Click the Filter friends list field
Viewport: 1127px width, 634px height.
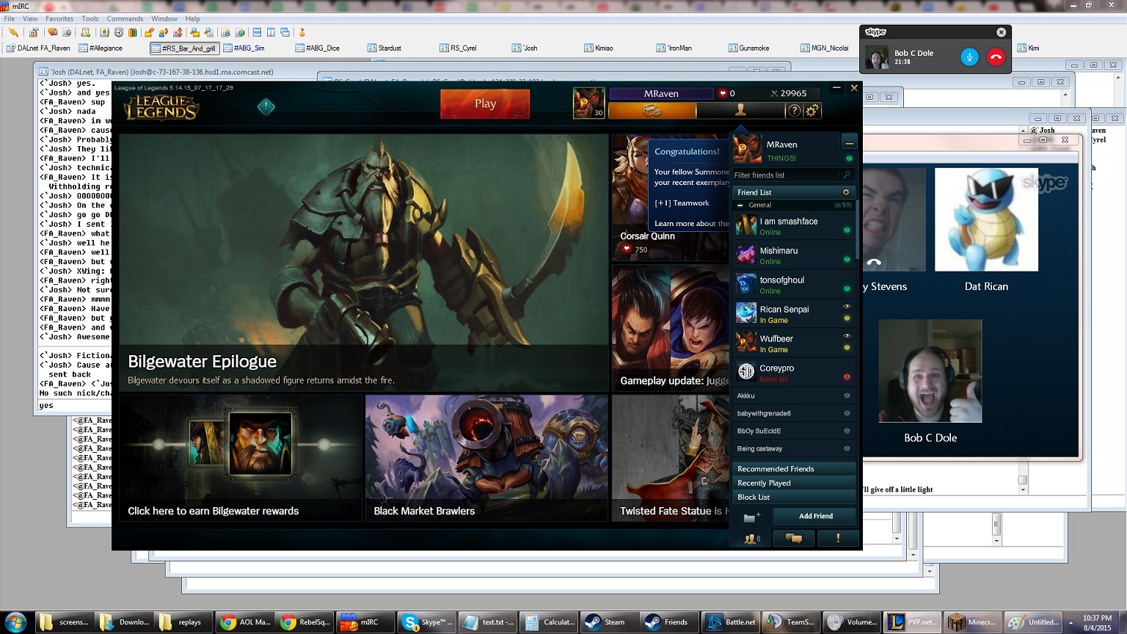785,175
